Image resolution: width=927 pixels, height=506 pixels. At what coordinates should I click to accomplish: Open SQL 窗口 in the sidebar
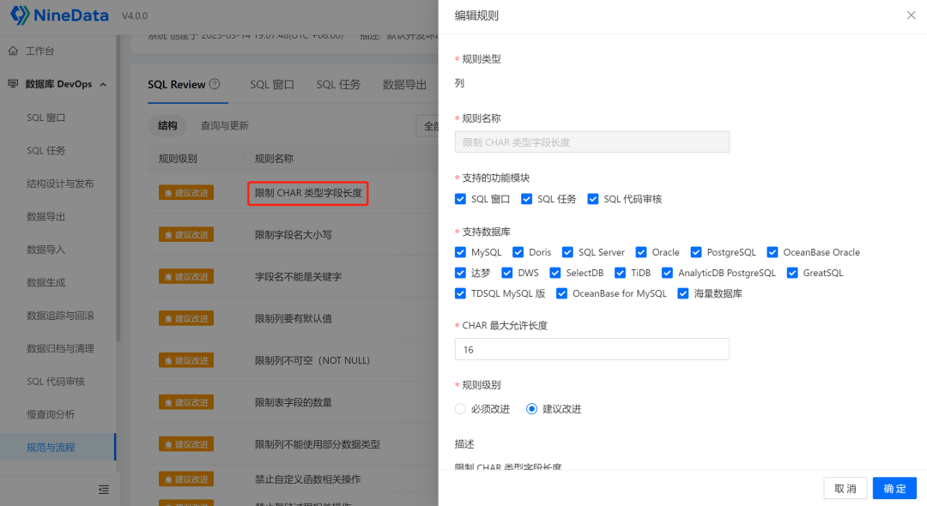coord(46,117)
